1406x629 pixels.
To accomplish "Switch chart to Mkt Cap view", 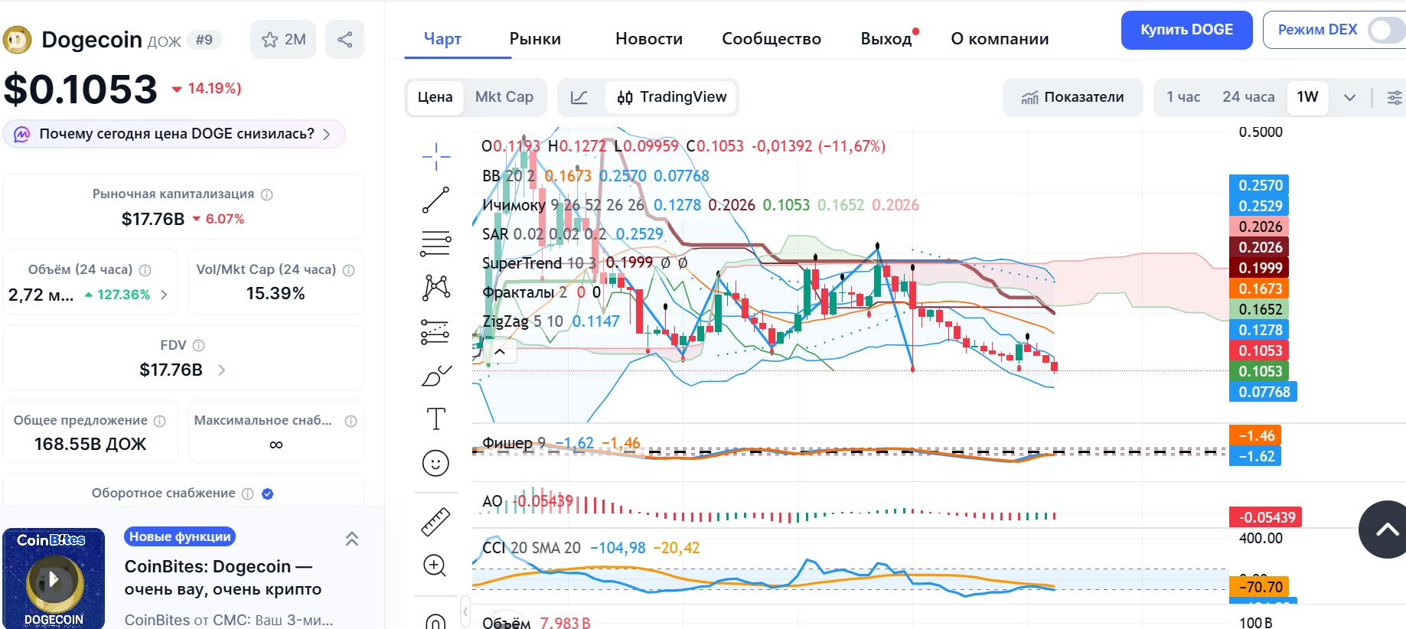I will 504,97.
